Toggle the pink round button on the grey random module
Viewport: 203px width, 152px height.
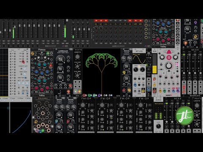pyautogui.click(x=169, y=57)
